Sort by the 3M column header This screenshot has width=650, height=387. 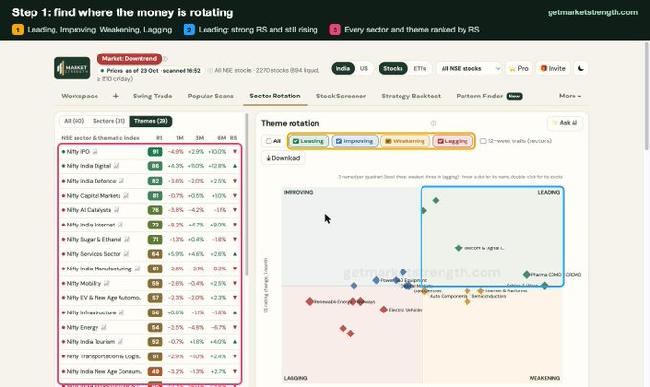click(200, 138)
